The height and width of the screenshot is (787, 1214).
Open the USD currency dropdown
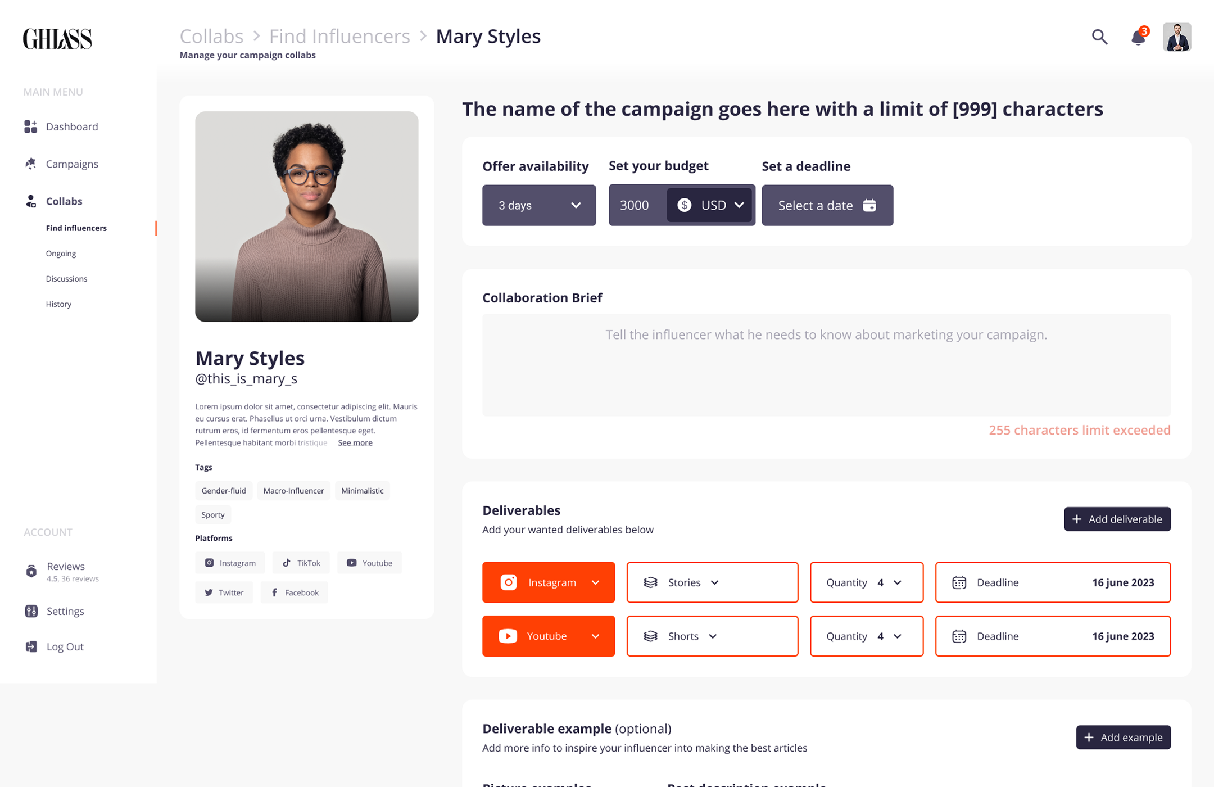tap(710, 205)
